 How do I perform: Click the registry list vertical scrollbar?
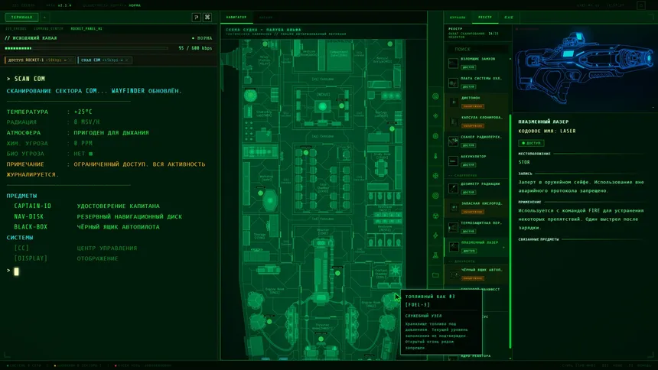[510, 231]
